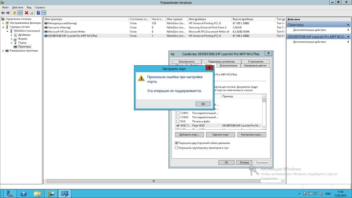Open Help using the blue question icon
352x198 pixels.
38,13
